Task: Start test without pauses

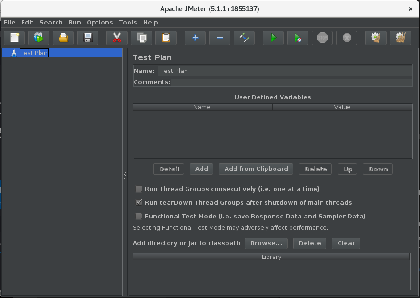Action: coord(298,38)
